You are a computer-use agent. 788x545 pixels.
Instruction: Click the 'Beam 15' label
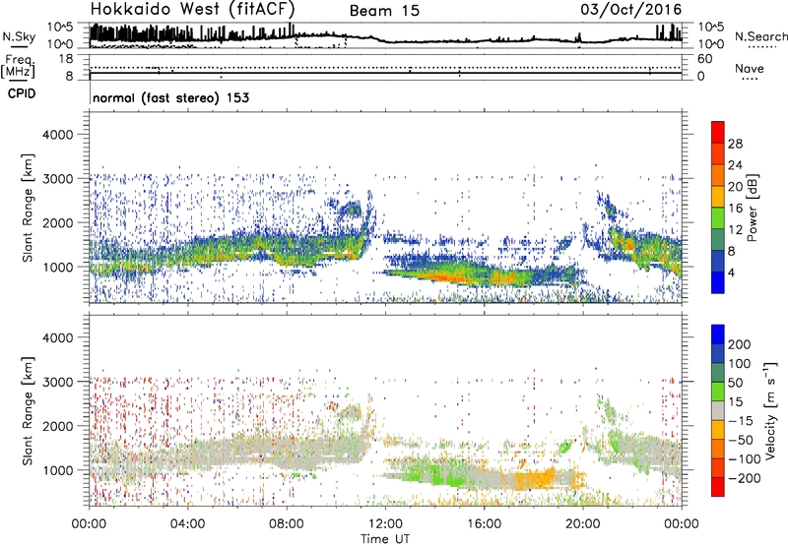click(384, 11)
